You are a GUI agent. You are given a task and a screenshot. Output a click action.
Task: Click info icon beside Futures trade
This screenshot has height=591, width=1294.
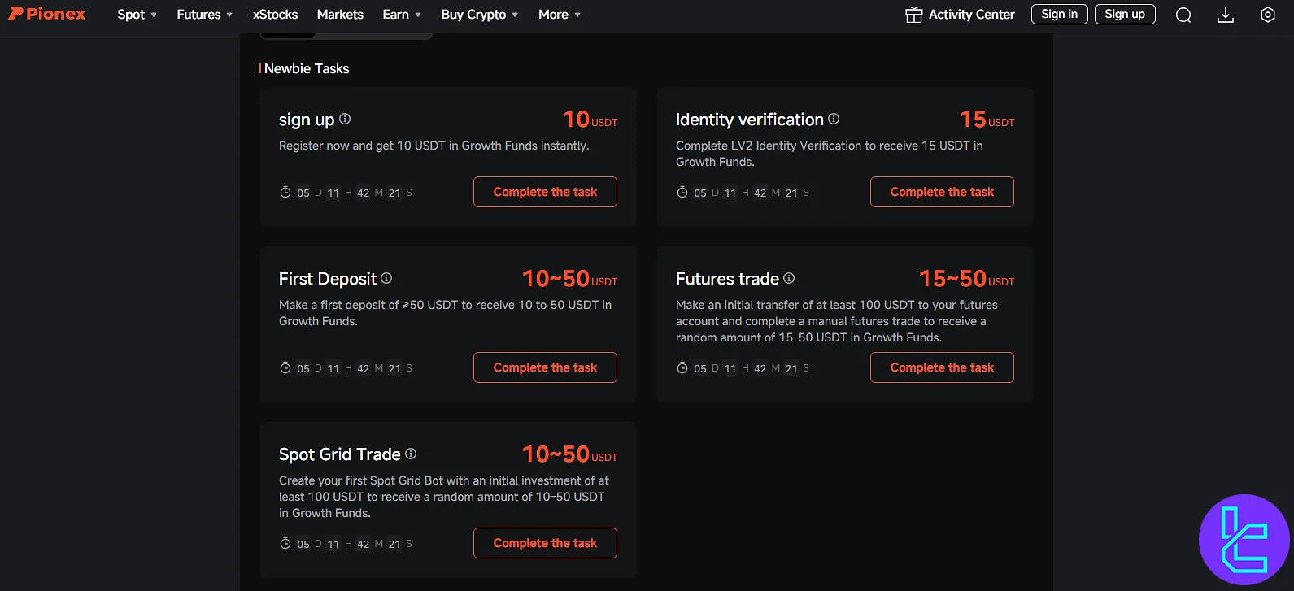click(x=789, y=278)
